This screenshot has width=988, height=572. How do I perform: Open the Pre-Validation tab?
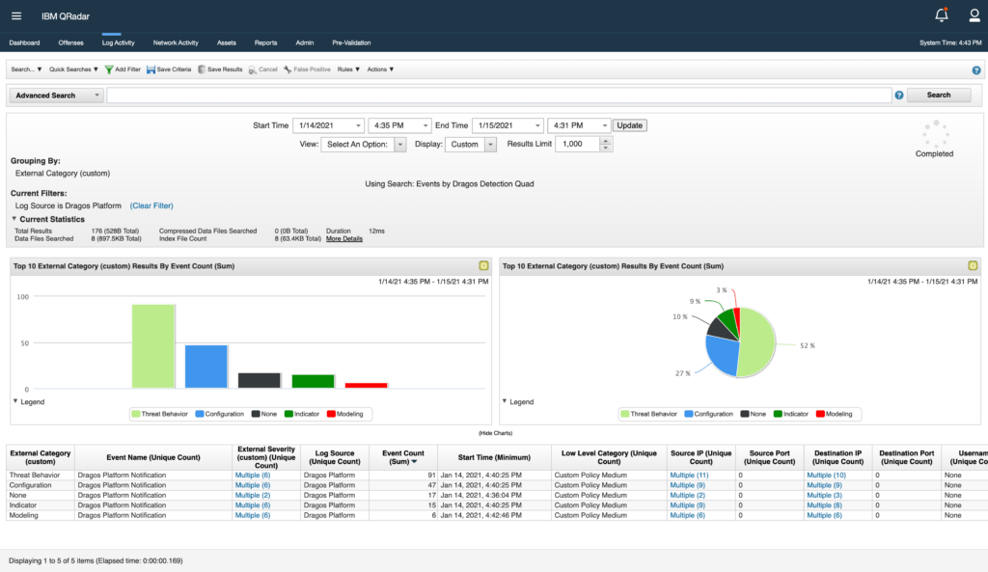[351, 42]
